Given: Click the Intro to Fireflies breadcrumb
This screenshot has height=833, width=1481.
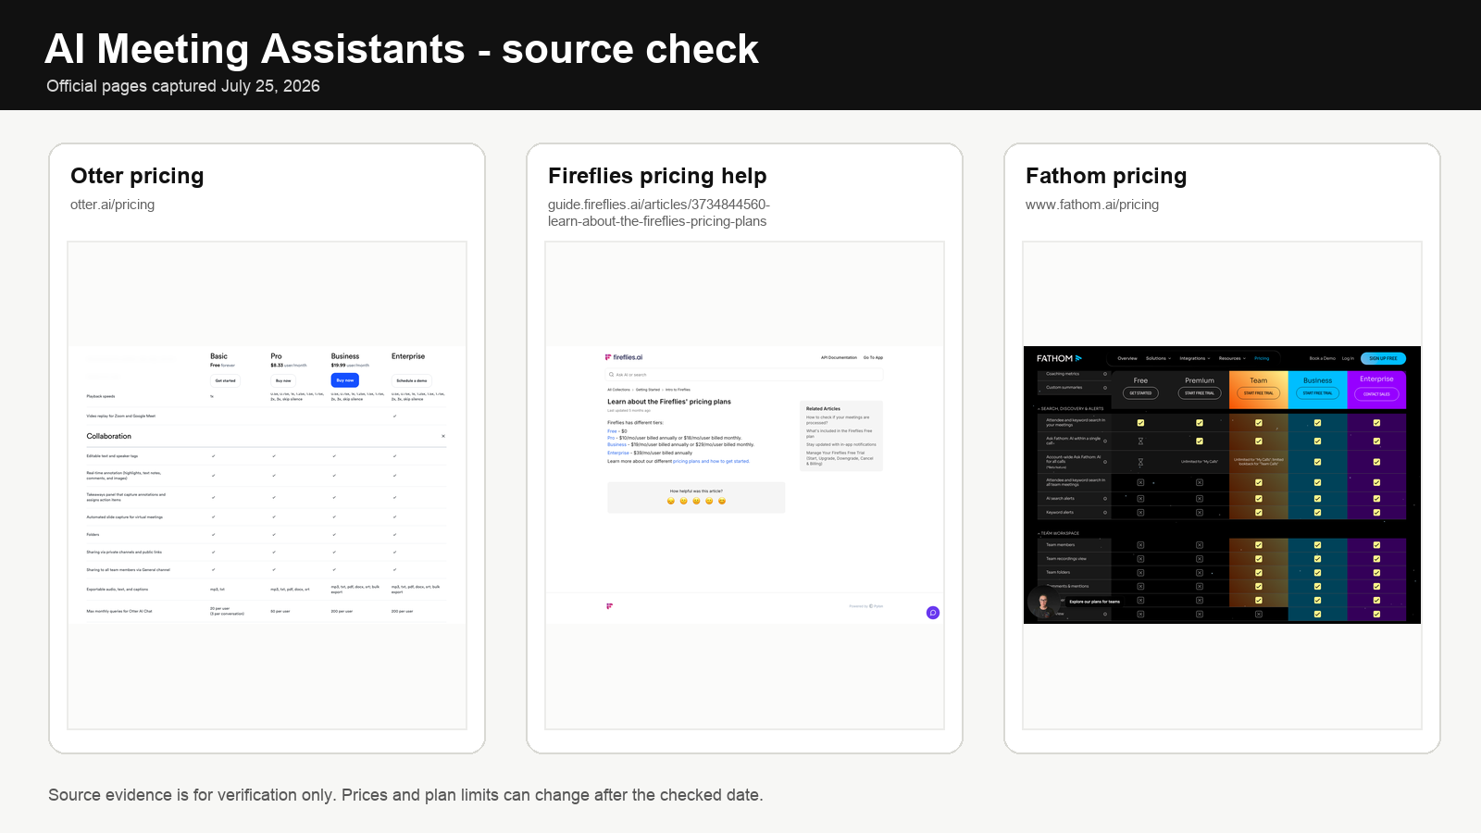Looking at the screenshot, I should point(678,390).
